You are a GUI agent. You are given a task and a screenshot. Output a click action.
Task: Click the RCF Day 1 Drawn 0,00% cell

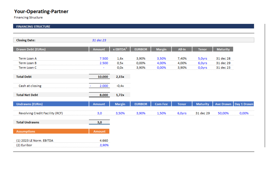click(244, 113)
